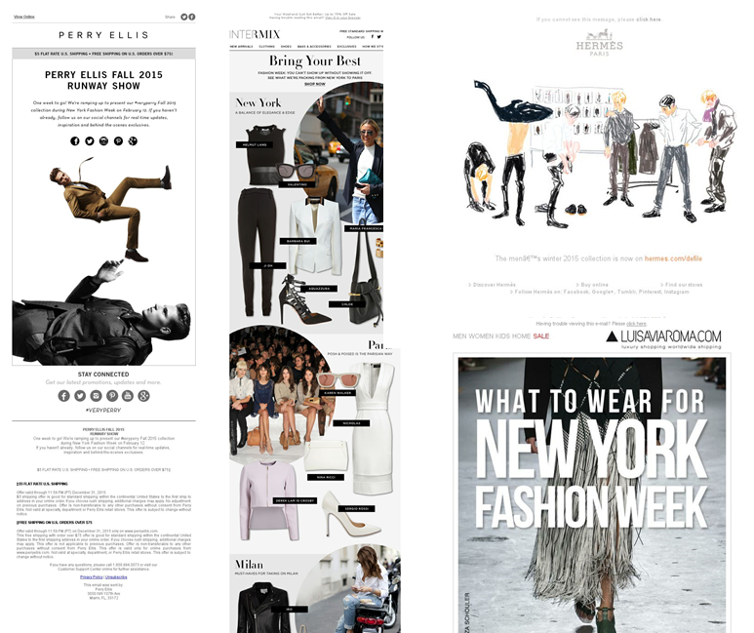Click the #VERYPERRY hashtag text
The height and width of the screenshot is (633, 754).
point(103,411)
